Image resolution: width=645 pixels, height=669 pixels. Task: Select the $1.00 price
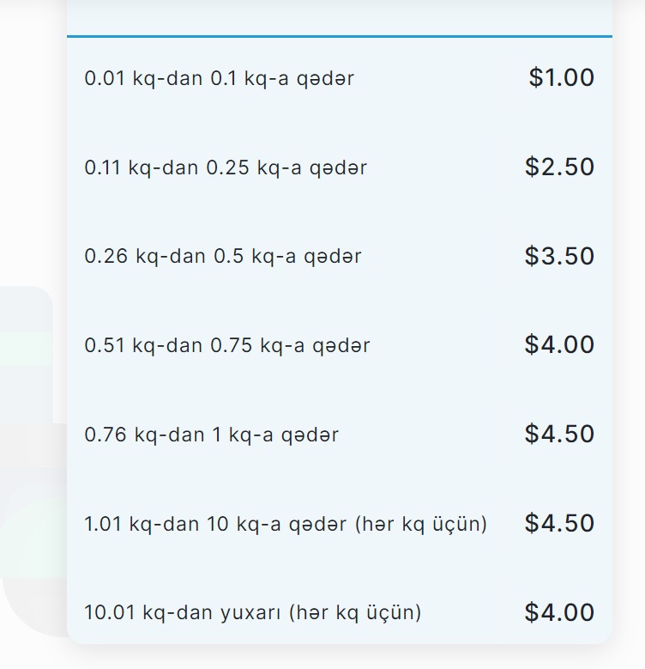[x=561, y=77]
